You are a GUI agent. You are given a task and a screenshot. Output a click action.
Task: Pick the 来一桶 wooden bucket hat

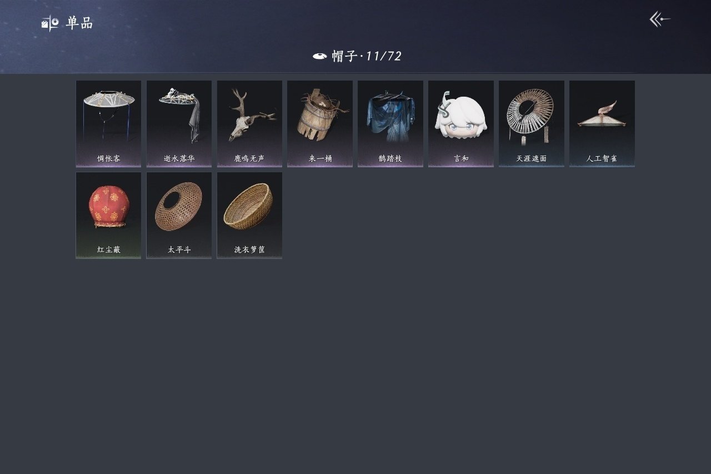point(320,123)
